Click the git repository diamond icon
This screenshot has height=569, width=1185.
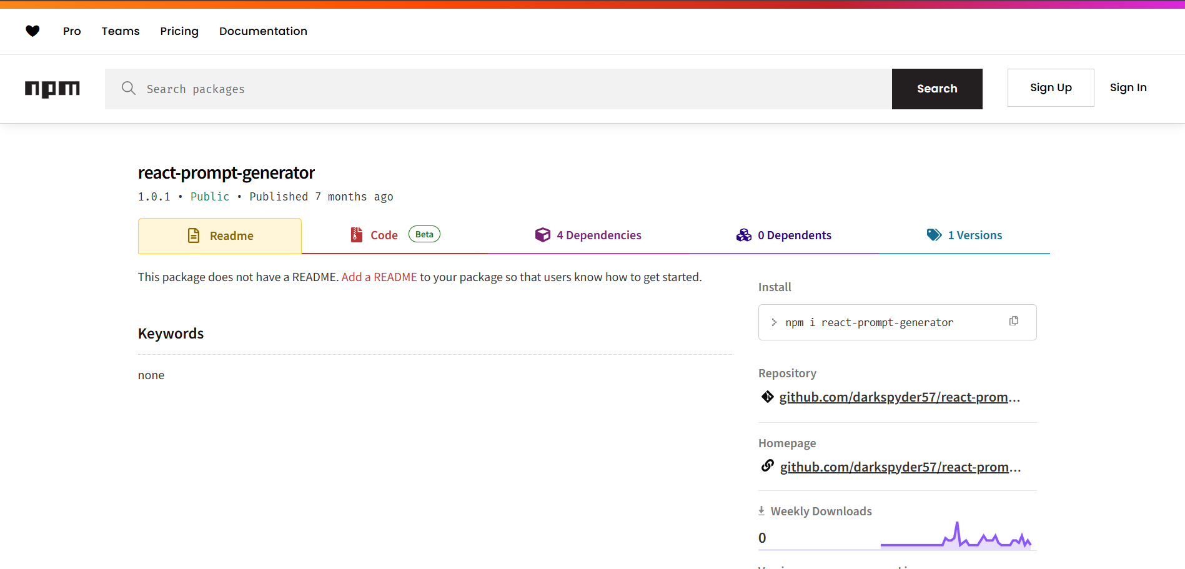[x=768, y=397]
